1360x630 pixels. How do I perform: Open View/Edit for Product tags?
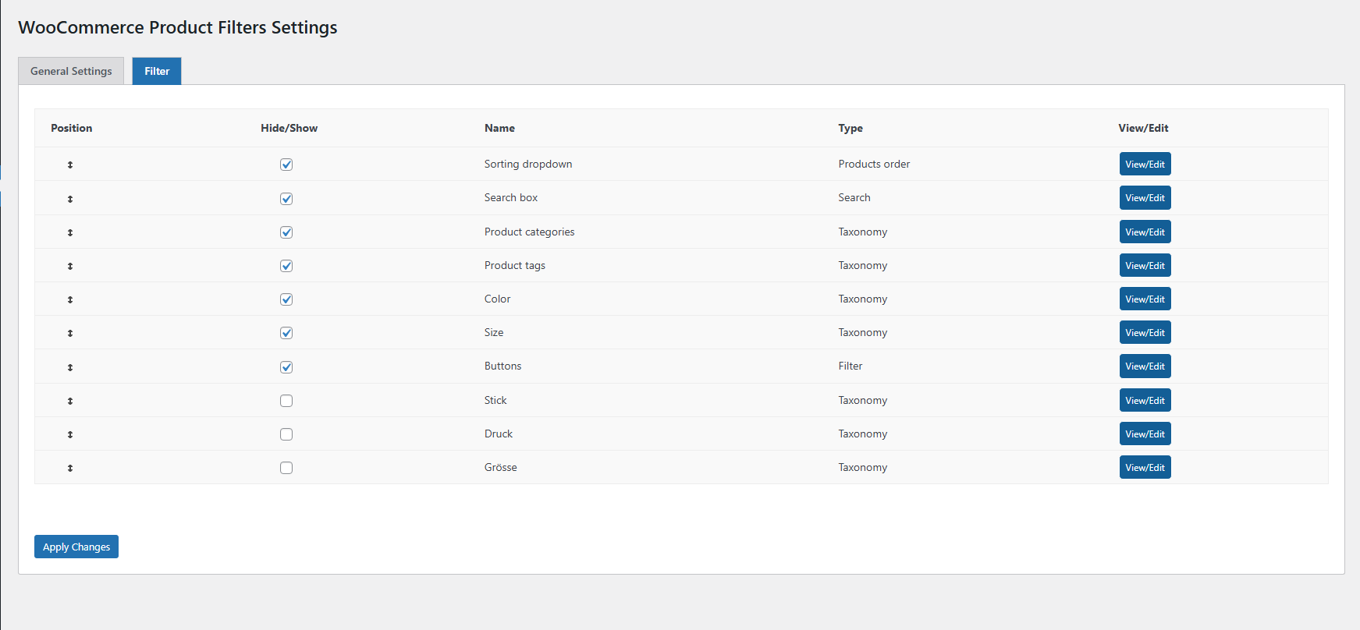[1145, 266]
